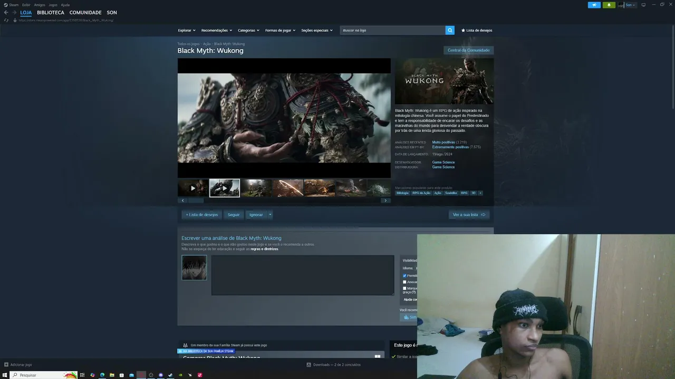This screenshot has height=379, width=675.
Task: Click the Seguir button
Action: coord(234,215)
